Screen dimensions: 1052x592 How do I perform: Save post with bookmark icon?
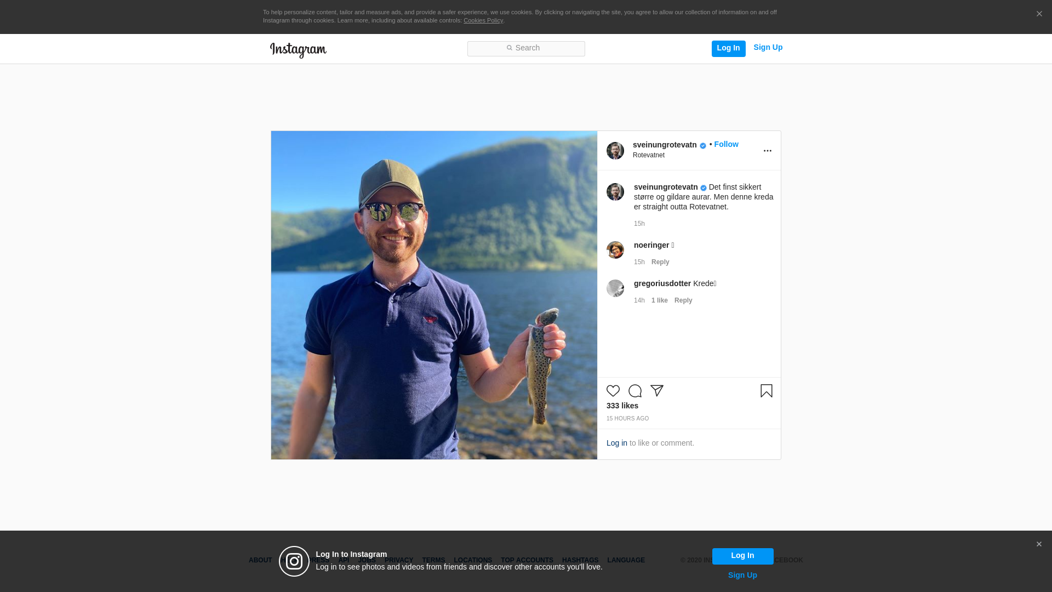pos(766,391)
